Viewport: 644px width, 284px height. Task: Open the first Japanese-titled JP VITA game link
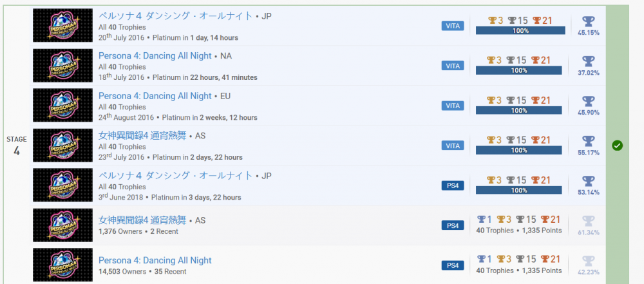click(176, 15)
